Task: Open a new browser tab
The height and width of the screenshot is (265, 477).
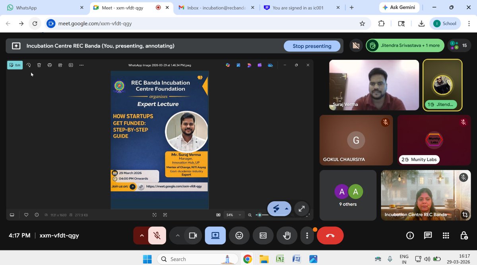Action: tap(351, 8)
